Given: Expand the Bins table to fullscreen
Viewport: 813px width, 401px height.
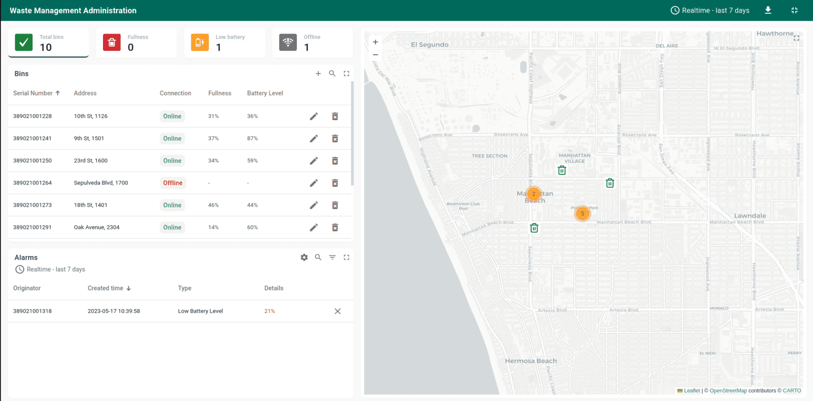Looking at the screenshot, I should point(346,73).
